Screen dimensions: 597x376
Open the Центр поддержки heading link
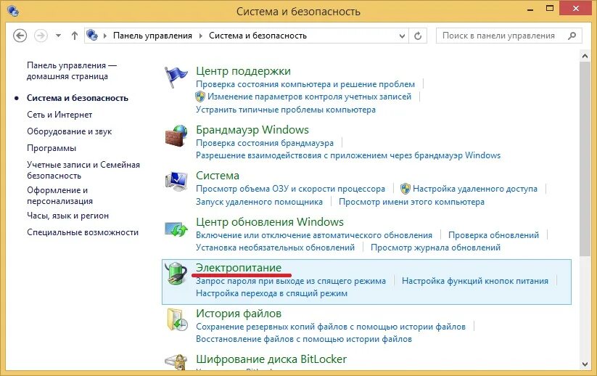(243, 71)
